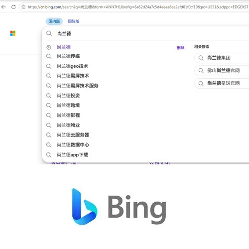Click the 删除 link to remove history
Image resolution: width=249 pixels, height=249 pixels.
point(181,48)
